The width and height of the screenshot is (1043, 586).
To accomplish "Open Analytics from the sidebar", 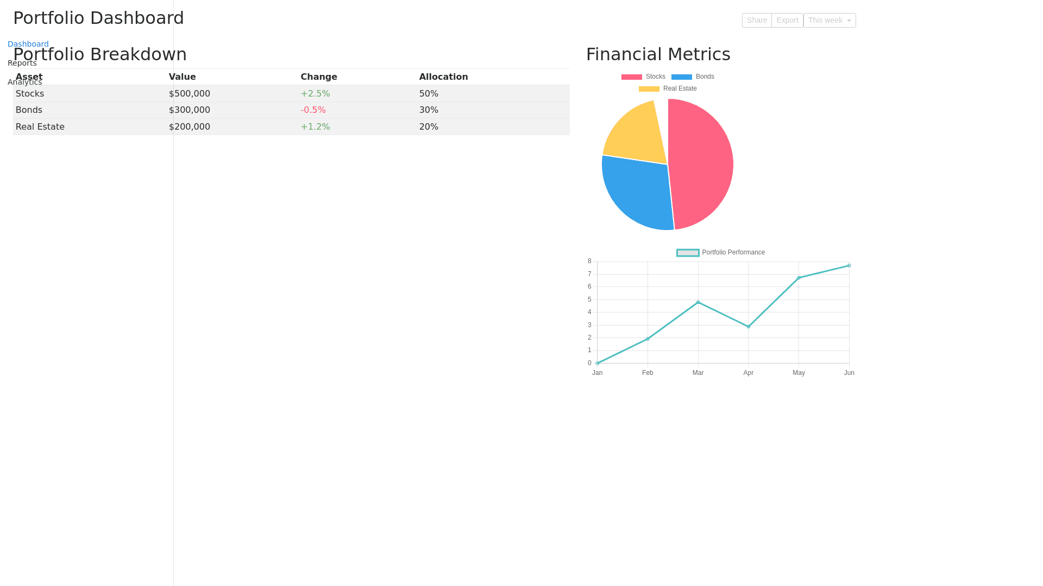I will pyautogui.click(x=24, y=82).
